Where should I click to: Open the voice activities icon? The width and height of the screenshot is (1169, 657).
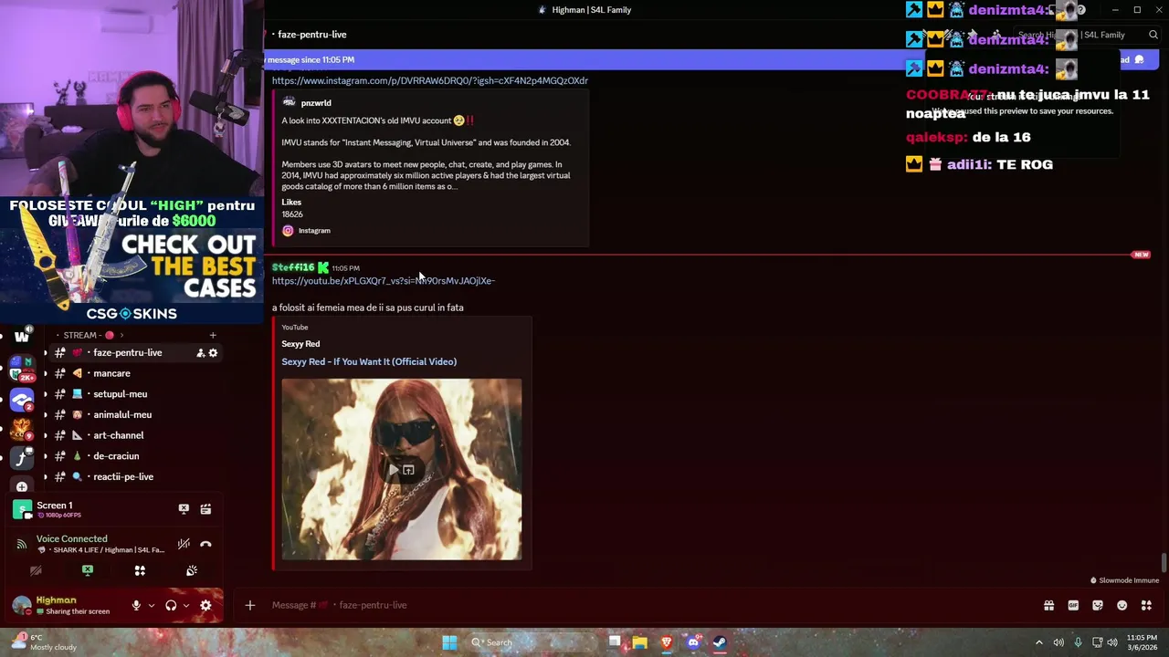pos(140,570)
